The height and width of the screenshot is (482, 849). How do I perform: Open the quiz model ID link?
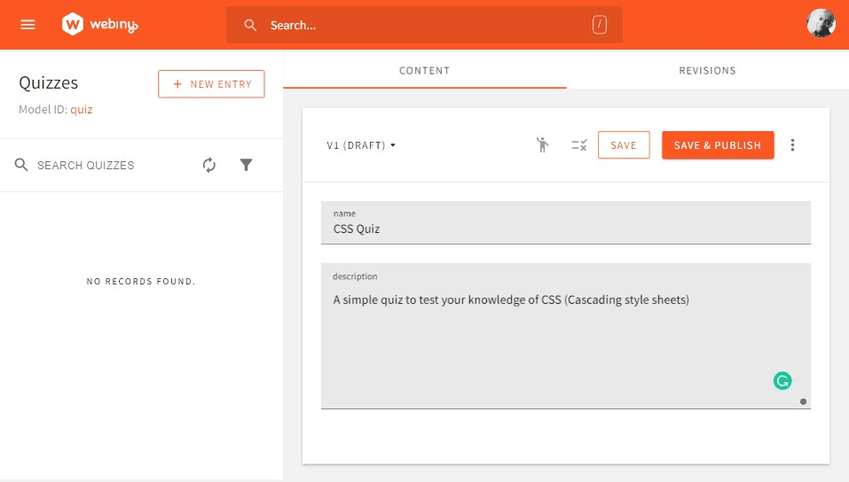coord(82,110)
